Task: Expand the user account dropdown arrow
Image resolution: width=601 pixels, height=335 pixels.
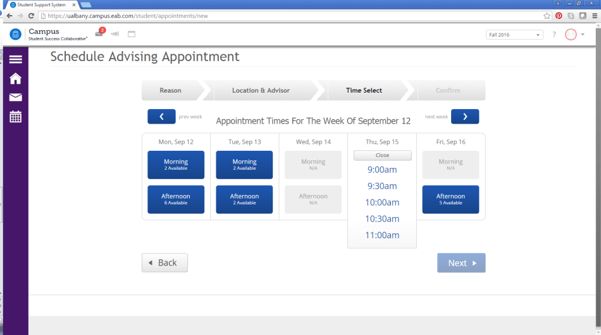Action: point(583,35)
